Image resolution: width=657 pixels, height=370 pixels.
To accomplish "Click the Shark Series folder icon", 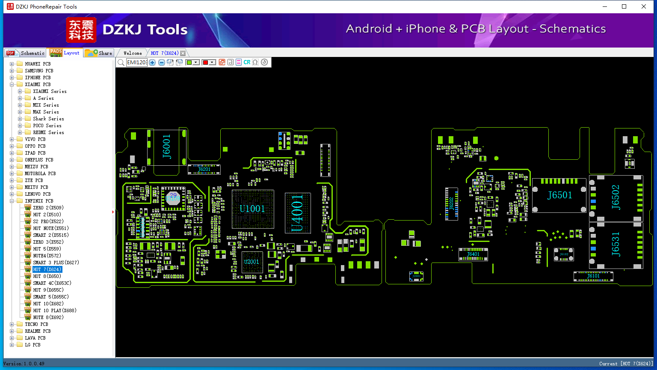I will click(28, 119).
